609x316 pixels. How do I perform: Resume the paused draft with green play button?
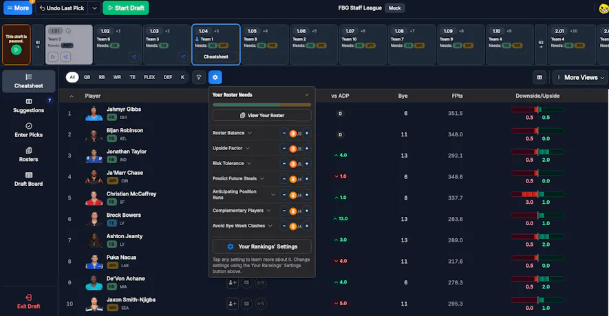16,50
